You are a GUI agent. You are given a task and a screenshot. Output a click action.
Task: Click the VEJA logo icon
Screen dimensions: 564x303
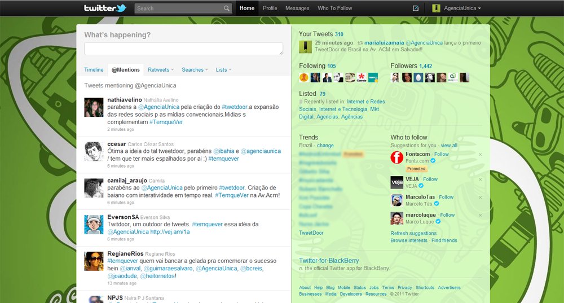396,182
